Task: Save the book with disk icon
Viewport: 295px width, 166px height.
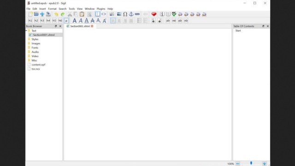Action: coord(48,14)
